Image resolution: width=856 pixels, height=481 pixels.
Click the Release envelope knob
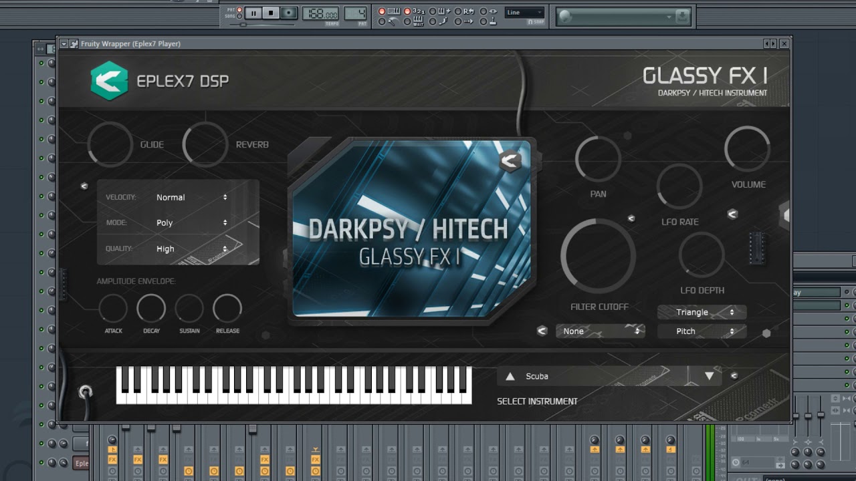pyautogui.click(x=227, y=309)
